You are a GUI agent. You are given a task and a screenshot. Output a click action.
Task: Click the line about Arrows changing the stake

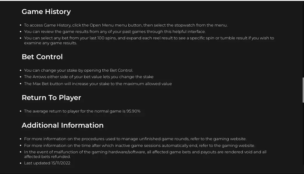point(89,77)
